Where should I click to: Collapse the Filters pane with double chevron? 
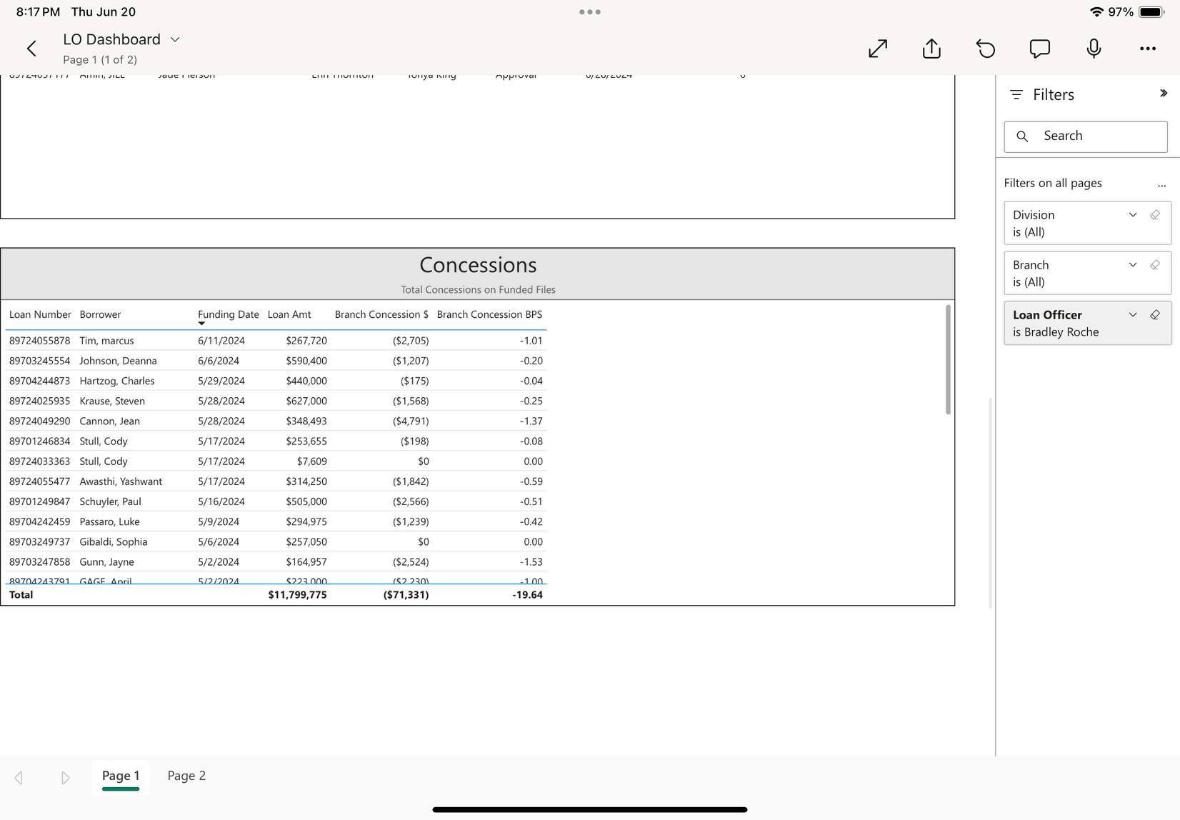1163,94
